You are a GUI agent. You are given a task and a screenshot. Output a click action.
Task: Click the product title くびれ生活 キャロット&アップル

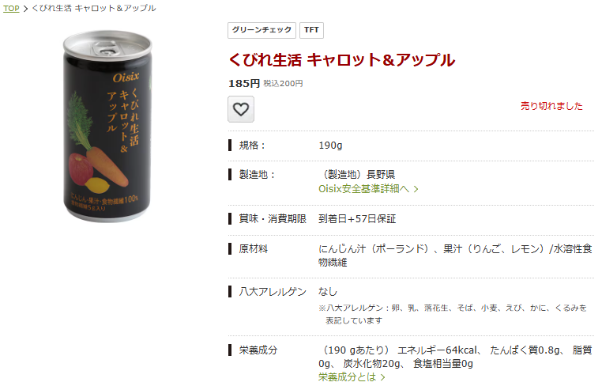[x=342, y=59]
